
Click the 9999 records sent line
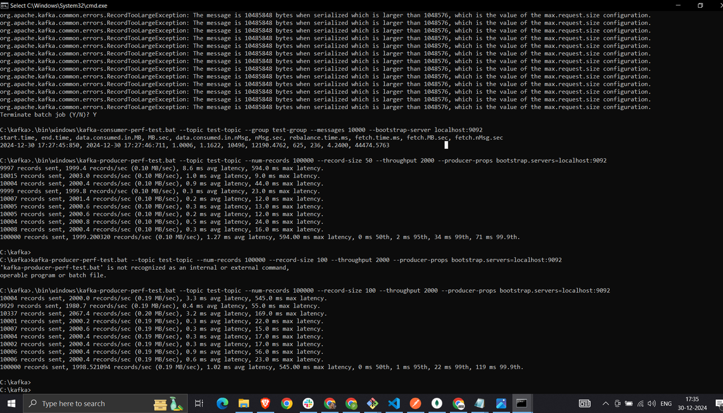159,191
